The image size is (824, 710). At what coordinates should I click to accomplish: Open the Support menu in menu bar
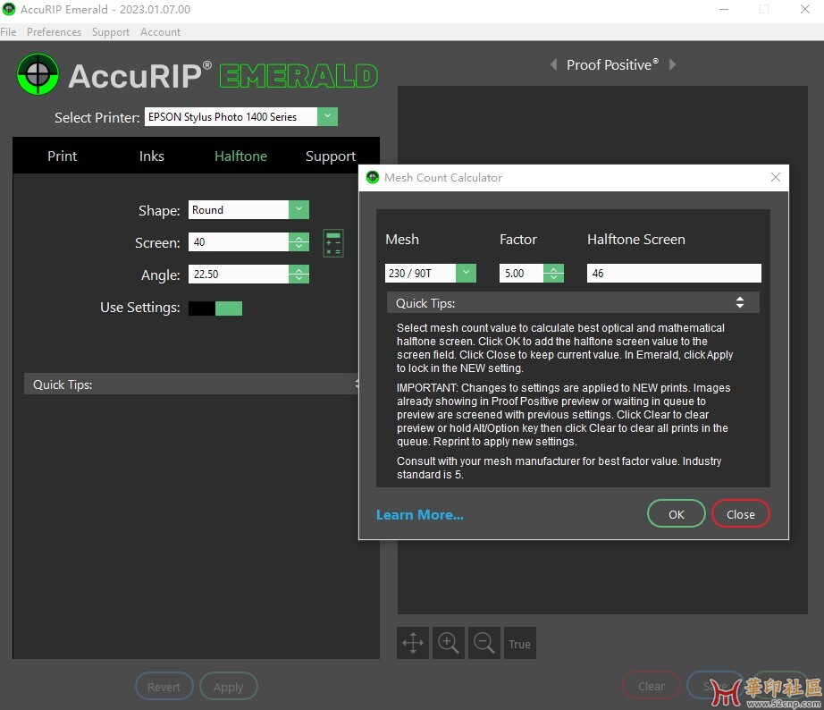tap(110, 32)
